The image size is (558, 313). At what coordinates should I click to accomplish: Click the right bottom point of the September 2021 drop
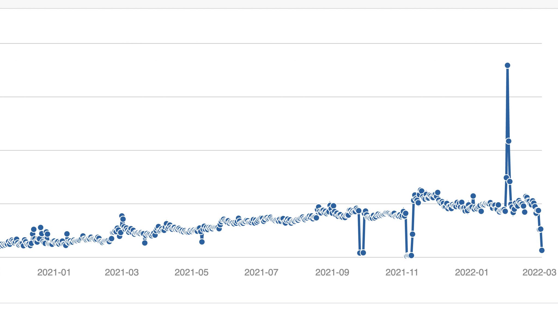pos(363,253)
